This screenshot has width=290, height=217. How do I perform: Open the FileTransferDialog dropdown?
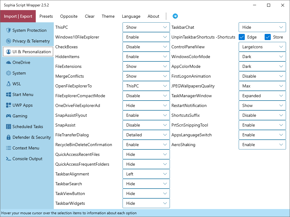tap(146, 135)
